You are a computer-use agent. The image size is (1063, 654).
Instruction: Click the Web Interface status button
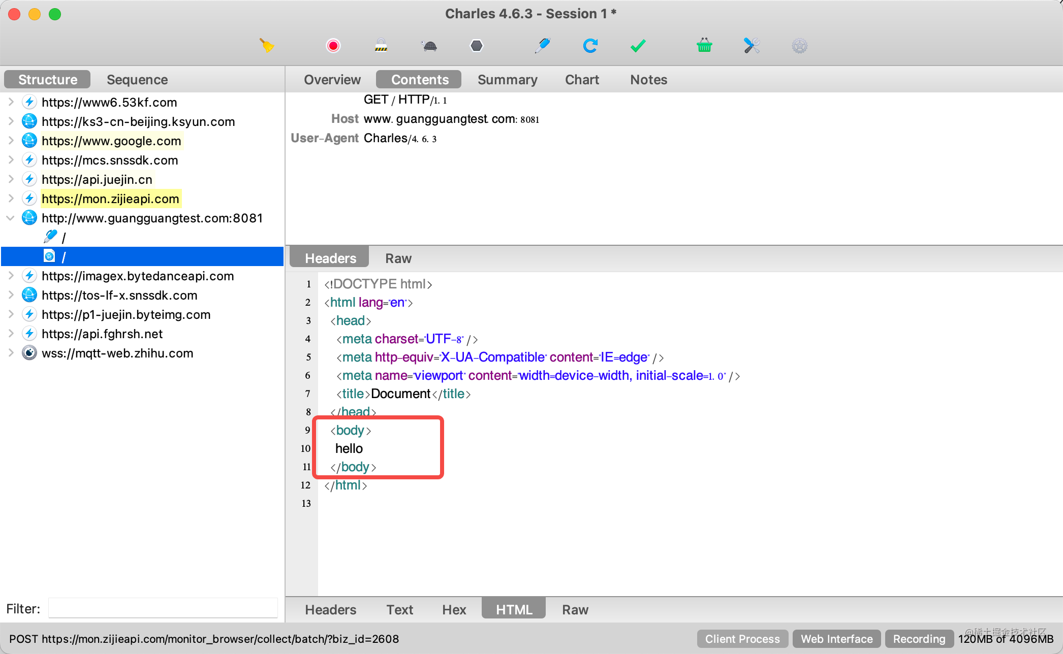coord(836,639)
